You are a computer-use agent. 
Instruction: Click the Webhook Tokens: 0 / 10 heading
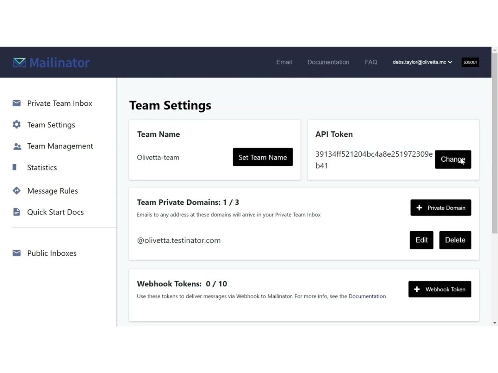182,284
